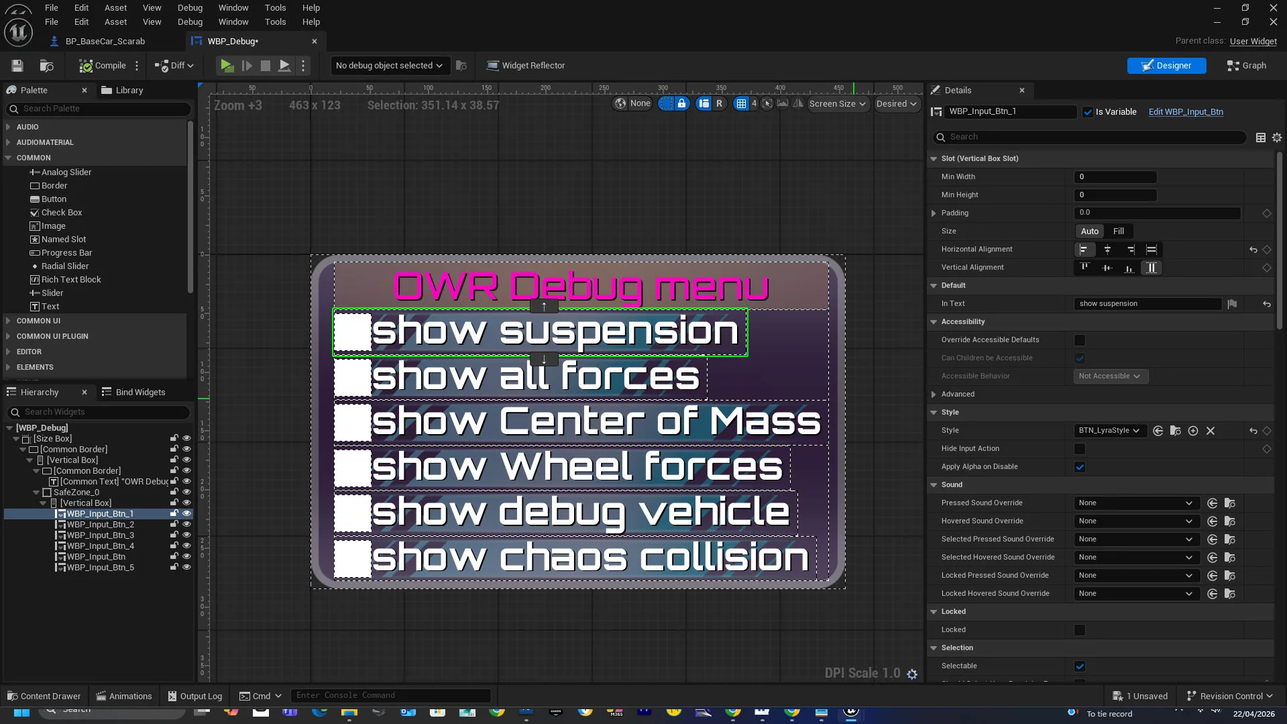
Task: Hide WBP_Input_Btn_3 with its eye icon
Action: tap(186, 535)
